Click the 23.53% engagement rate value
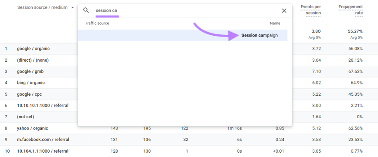 pos(355,140)
